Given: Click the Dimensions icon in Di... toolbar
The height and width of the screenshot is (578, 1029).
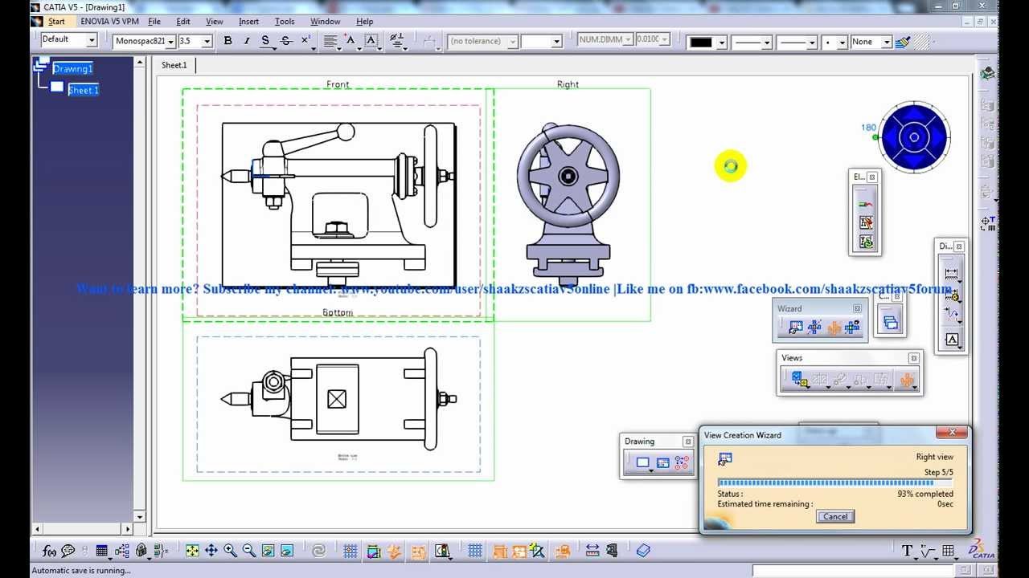Looking at the screenshot, I should (x=952, y=274).
